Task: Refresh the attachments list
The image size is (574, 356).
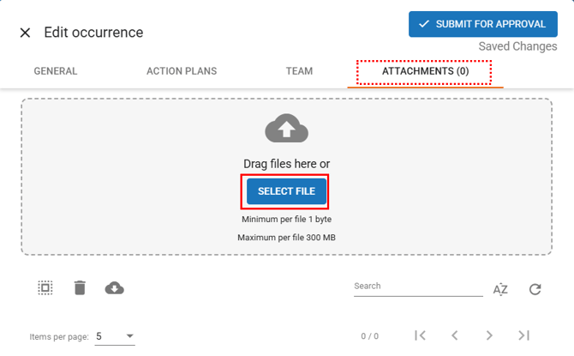Action: click(x=535, y=289)
